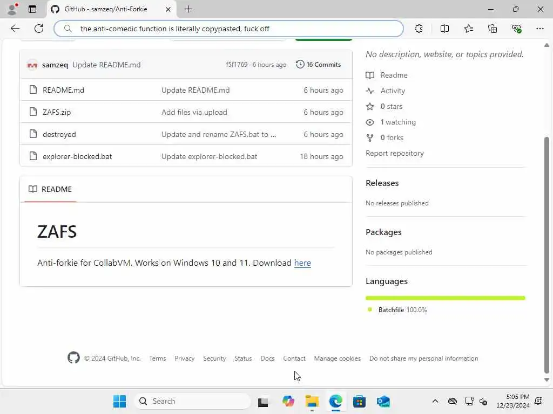Screen dimensions: 553x414
Task: Launch Copilot from the taskbar
Action: click(x=288, y=402)
